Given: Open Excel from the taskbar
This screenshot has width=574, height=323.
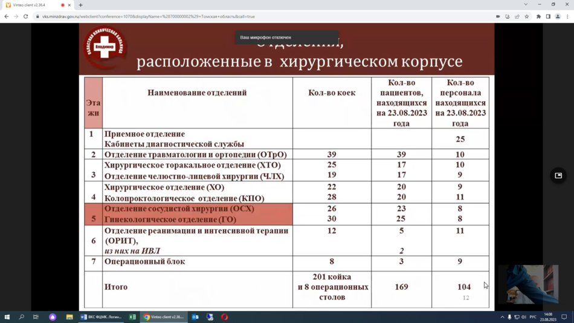Looking at the screenshot, I should (132, 317).
